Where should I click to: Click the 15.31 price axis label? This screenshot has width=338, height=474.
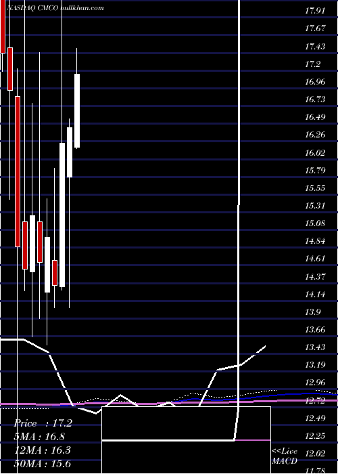[315, 206]
